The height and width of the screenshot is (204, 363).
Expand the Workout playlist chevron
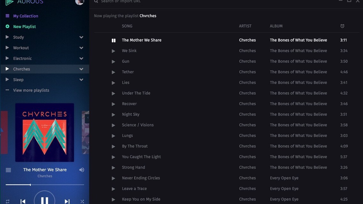point(81,48)
